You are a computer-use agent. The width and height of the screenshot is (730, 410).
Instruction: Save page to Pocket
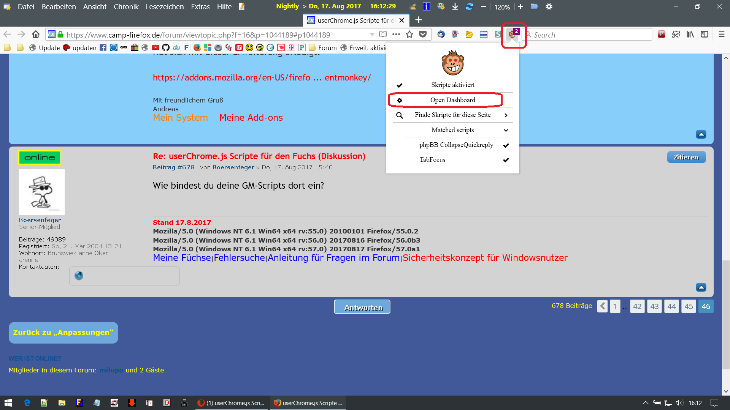click(423, 35)
